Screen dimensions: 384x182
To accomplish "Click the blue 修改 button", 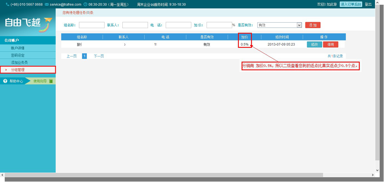I will pos(314,44).
